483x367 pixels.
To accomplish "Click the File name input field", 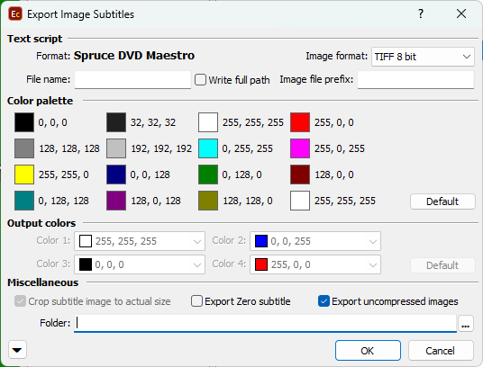I will click(x=132, y=80).
